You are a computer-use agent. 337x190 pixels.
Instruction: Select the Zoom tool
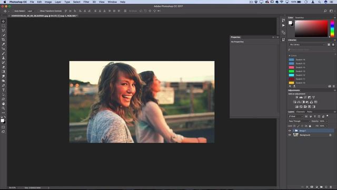(x=3, y=108)
